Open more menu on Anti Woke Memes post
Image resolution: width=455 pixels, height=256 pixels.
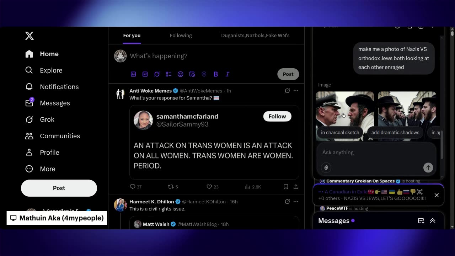[x=296, y=91]
